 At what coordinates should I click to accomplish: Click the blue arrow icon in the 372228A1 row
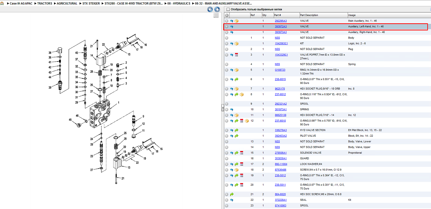(x=232, y=200)
